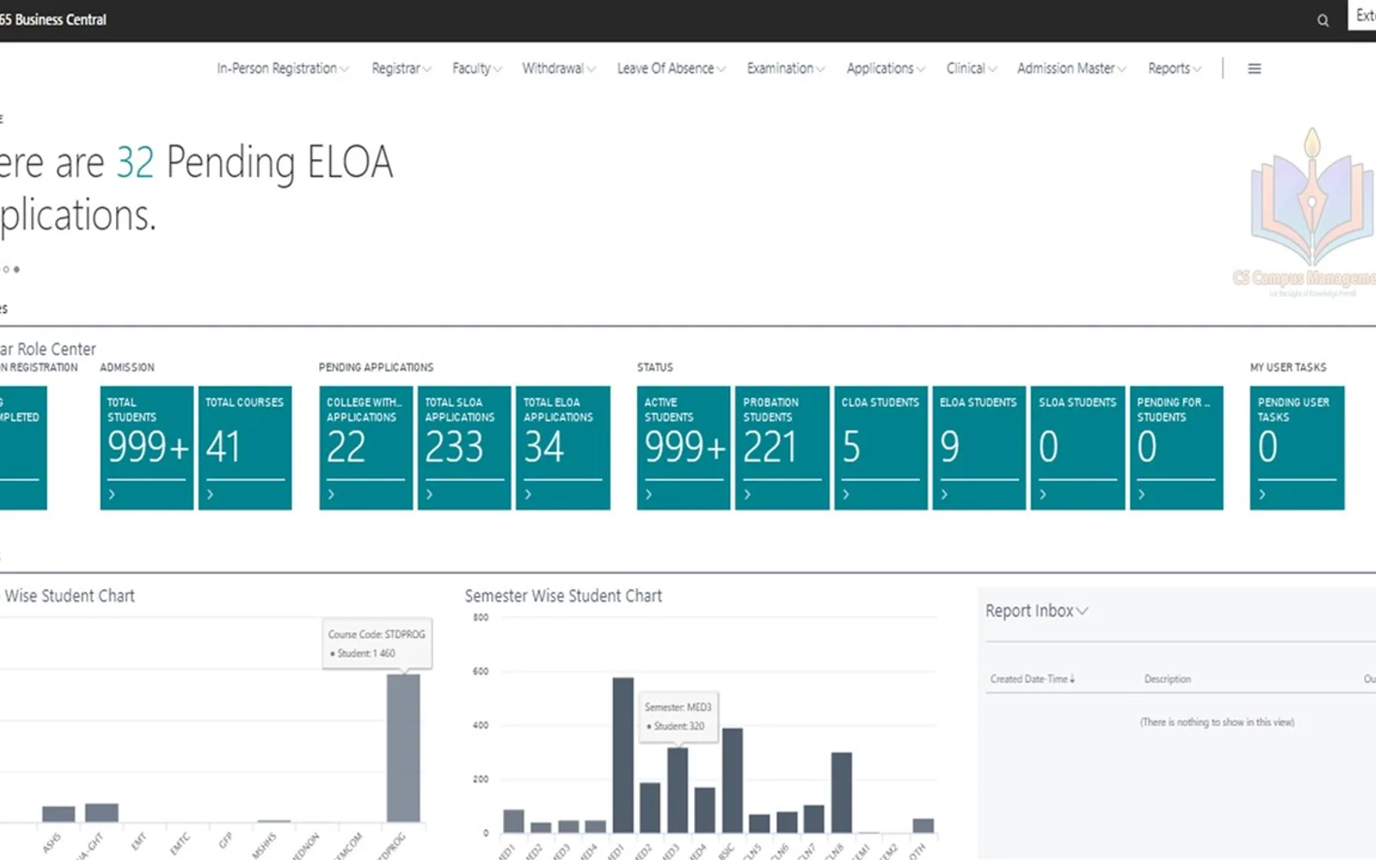
Task: Click the Semester Wise Student Chart title
Action: click(563, 596)
